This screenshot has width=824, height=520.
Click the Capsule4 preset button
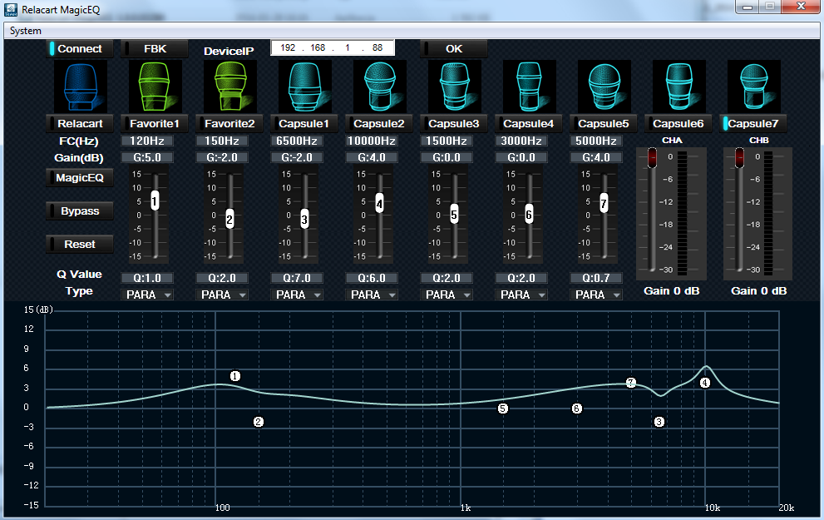pos(529,124)
